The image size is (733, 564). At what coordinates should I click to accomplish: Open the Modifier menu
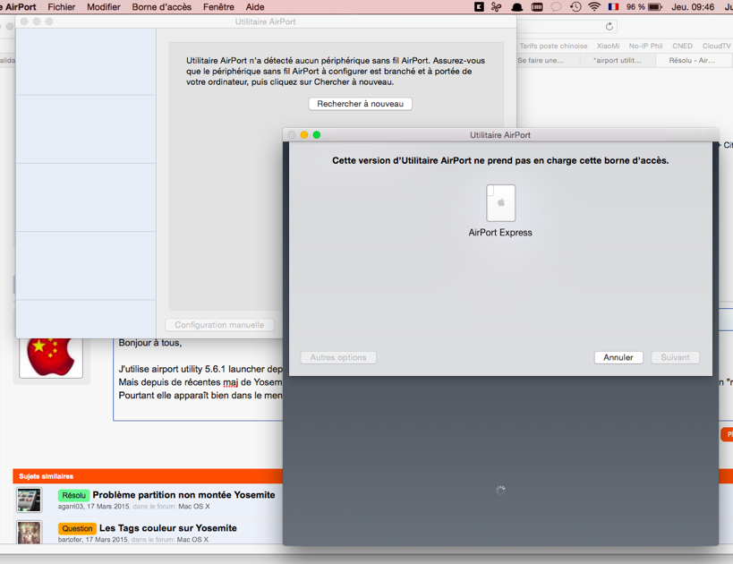[103, 7]
